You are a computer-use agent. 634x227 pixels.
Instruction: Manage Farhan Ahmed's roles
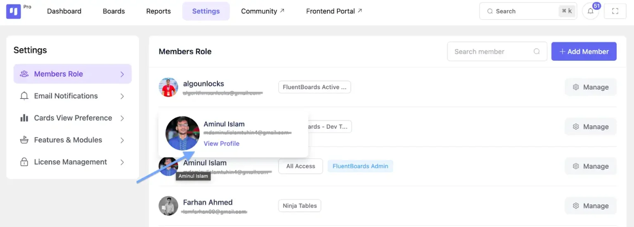pyautogui.click(x=591, y=206)
